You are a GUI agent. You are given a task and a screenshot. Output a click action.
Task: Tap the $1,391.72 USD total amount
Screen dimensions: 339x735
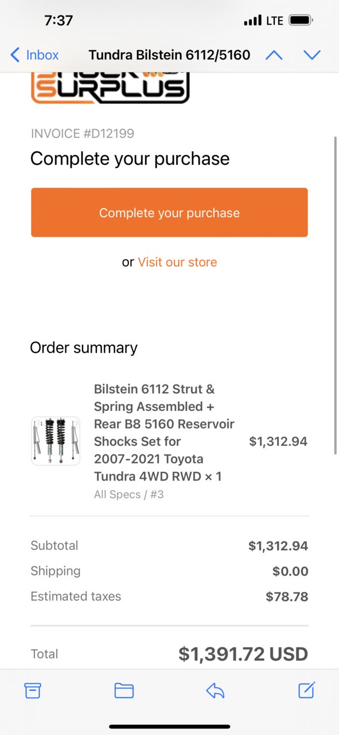point(243,653)
